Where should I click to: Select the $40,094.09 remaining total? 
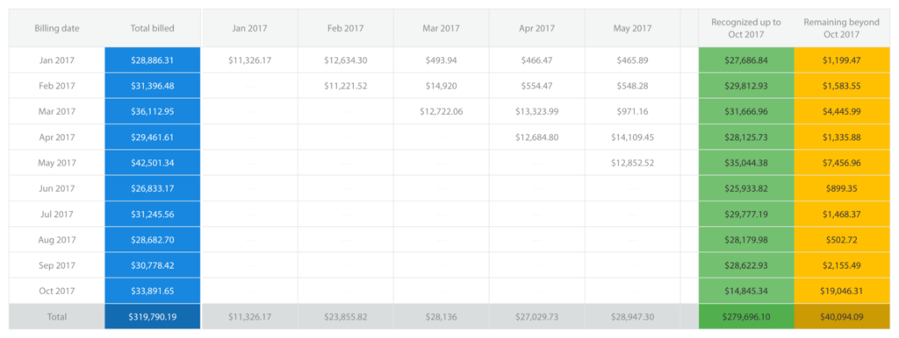[x=841, y=316]
